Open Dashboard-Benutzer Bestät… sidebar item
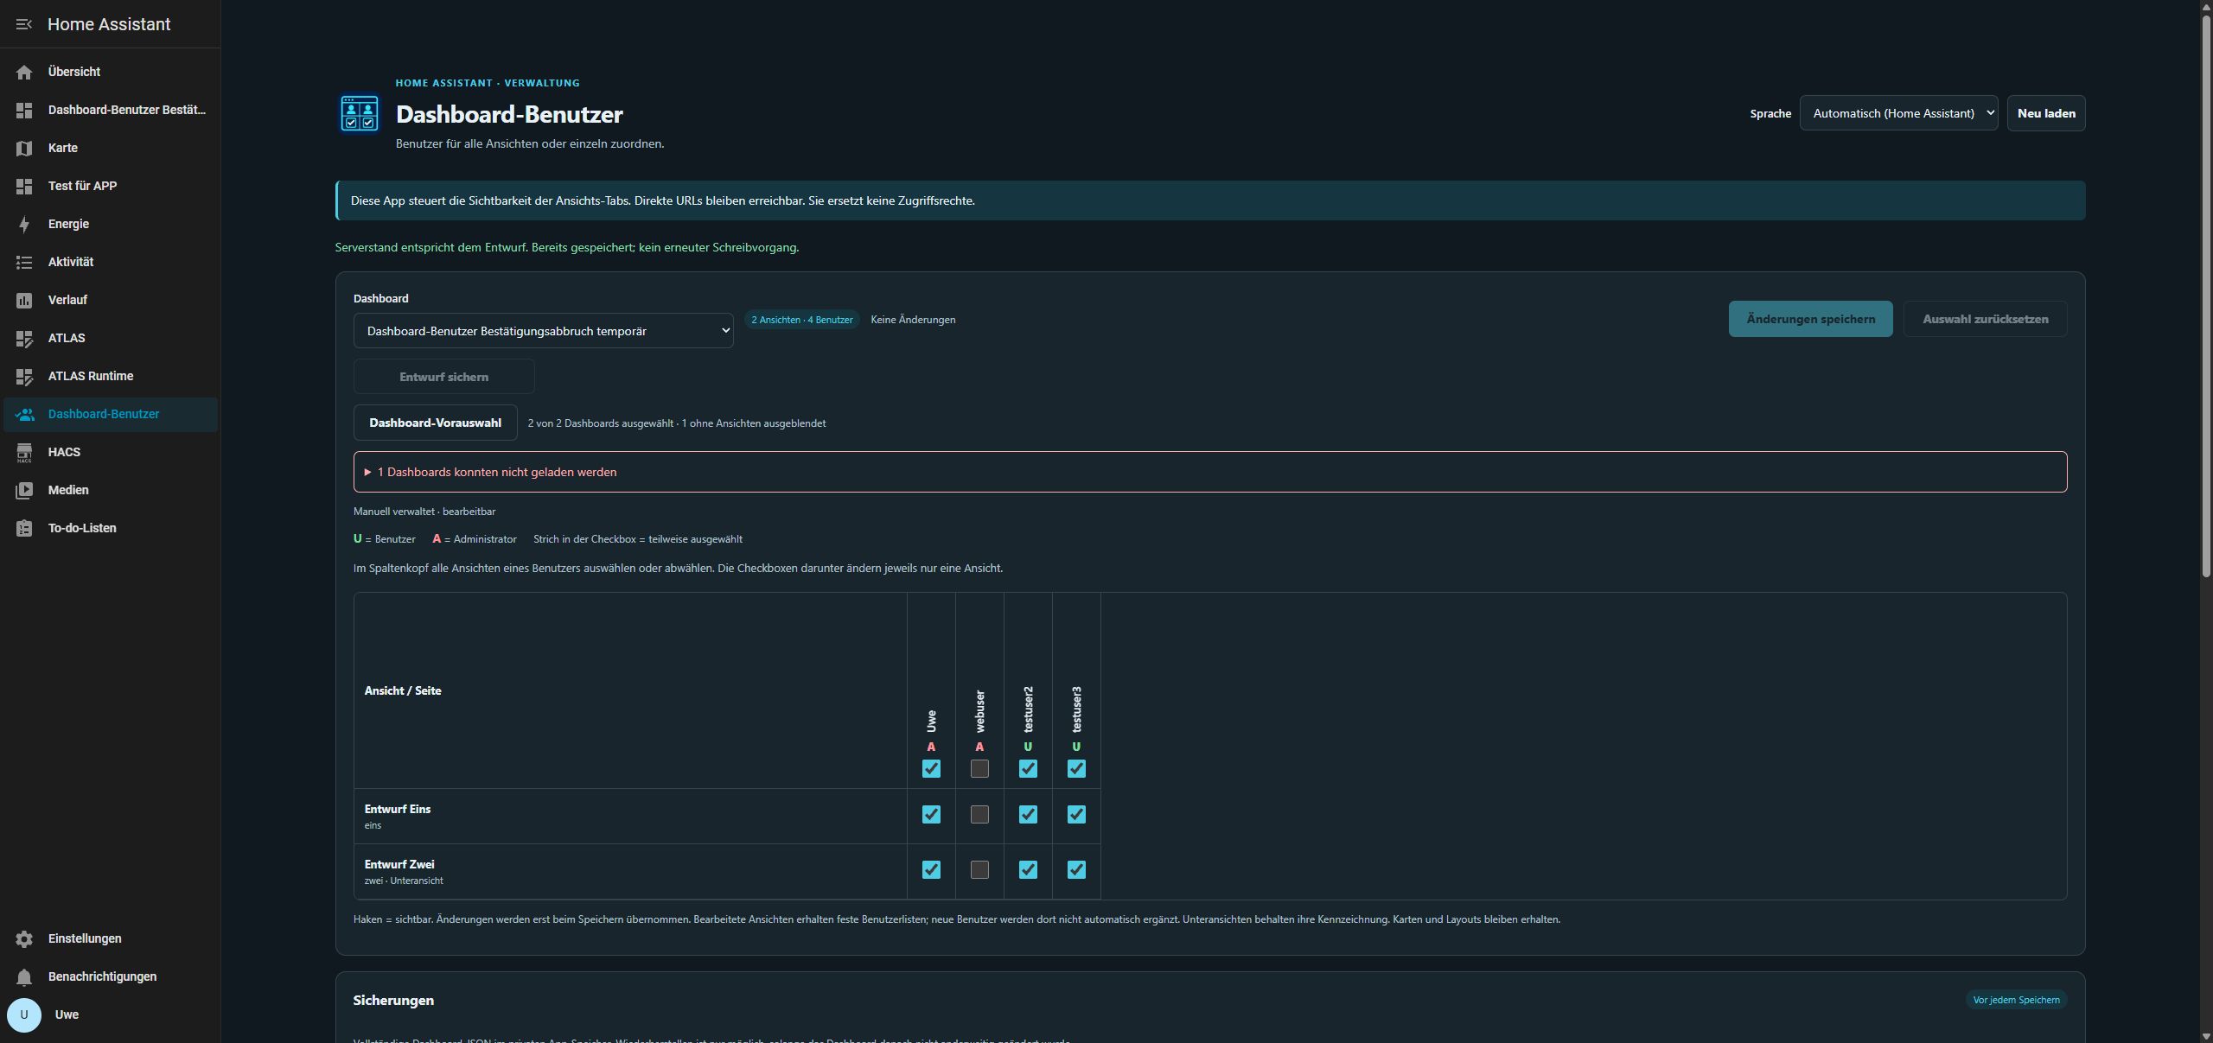This screenshot has width=2213, height=1043. [111, 110]
